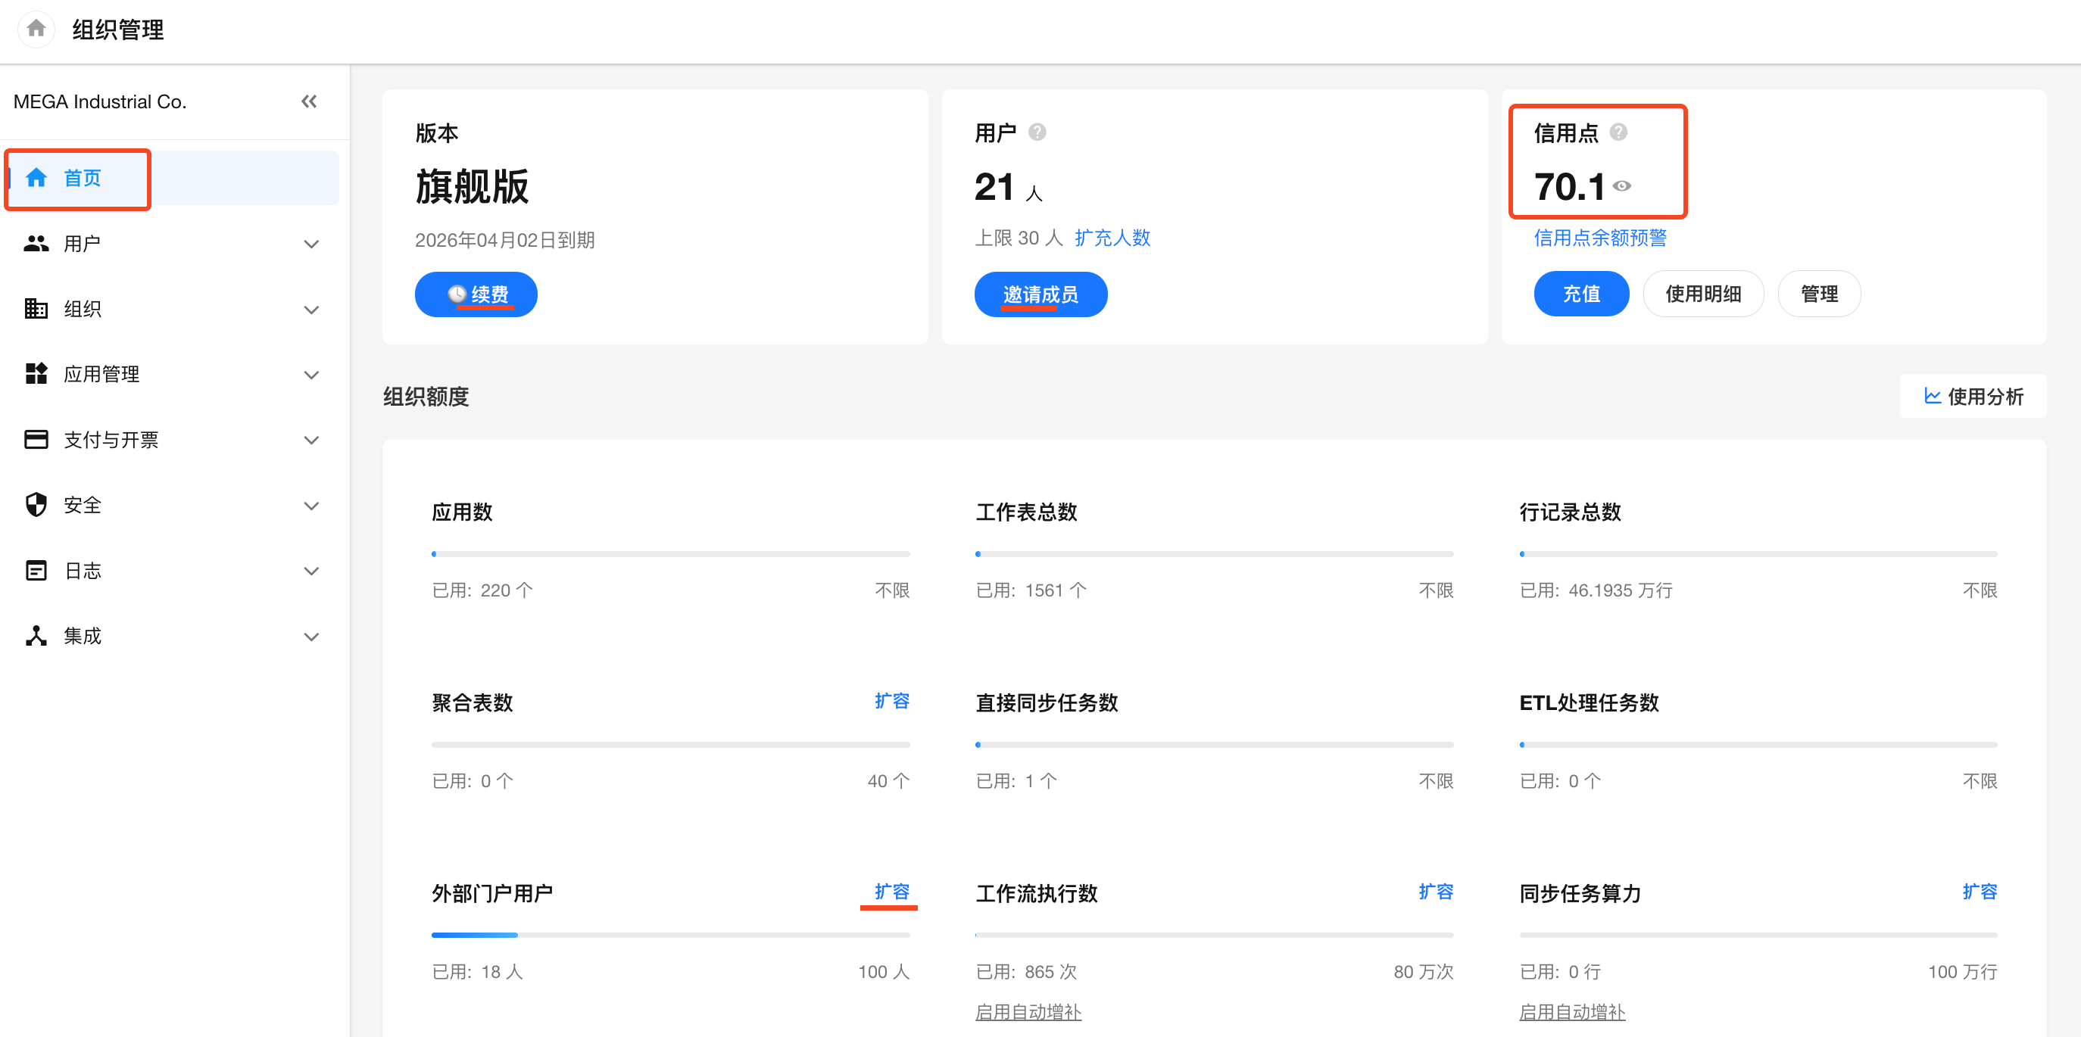Click the 应用管理 apps icon
Screen dimensions: 2081x1037
pyautogui.click(x=36, y=373)
